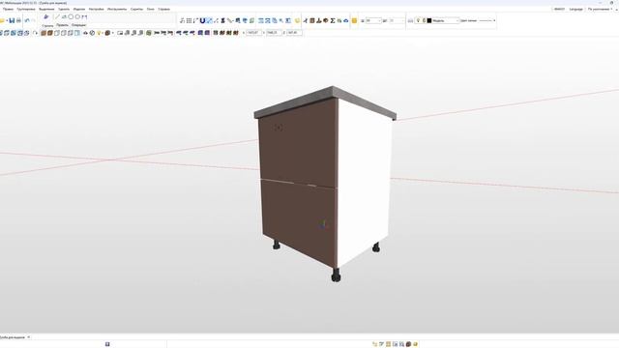Close the open document tab at bottom
The width and height of the screenshot is (619, 348).
(x=28, y=337)
